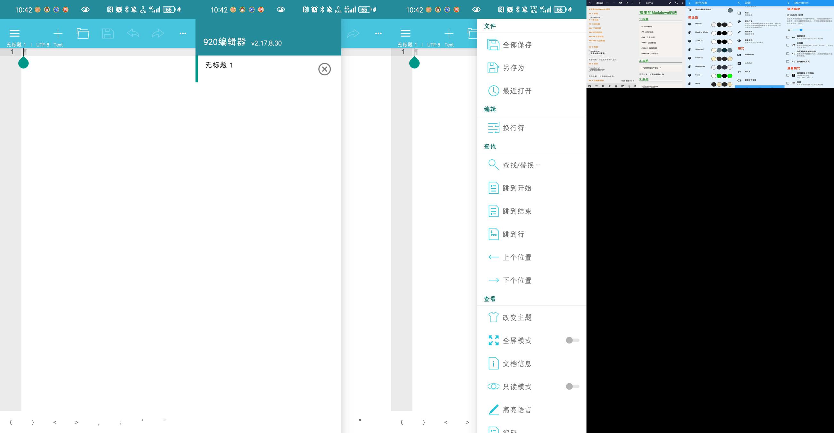The width and height of the screenshot is (834, 433).
Task: Toggle the 全屏模式 switch
Action: click(572, 340)
